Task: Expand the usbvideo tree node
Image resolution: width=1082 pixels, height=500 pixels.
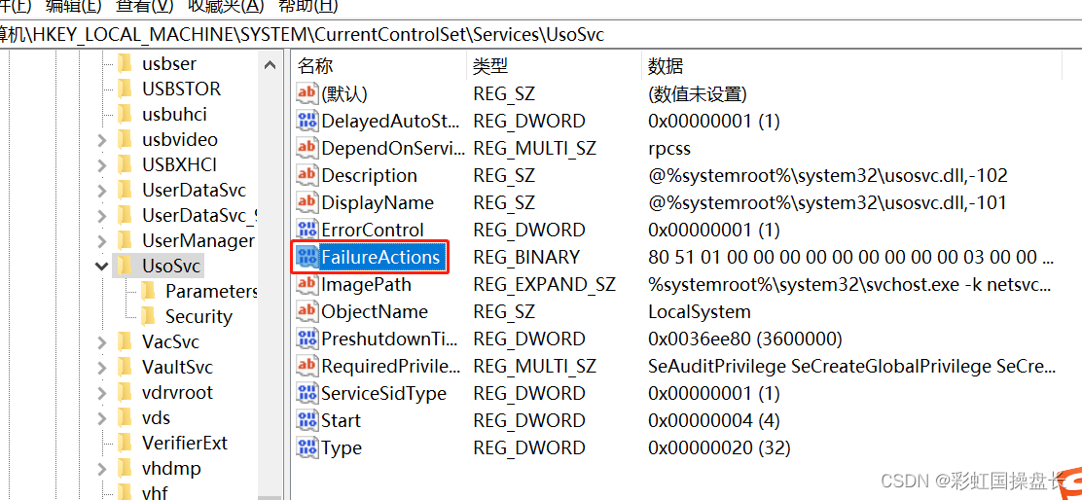Action: click(102, 140)
